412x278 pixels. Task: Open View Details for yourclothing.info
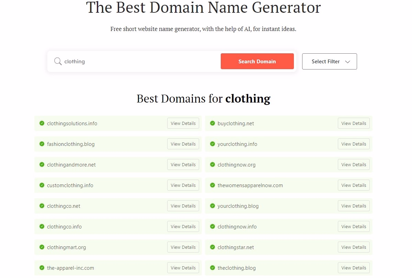[354, 144]
